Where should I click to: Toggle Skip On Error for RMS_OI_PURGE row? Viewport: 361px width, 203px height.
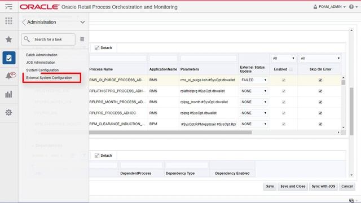(x=320, y=80)
